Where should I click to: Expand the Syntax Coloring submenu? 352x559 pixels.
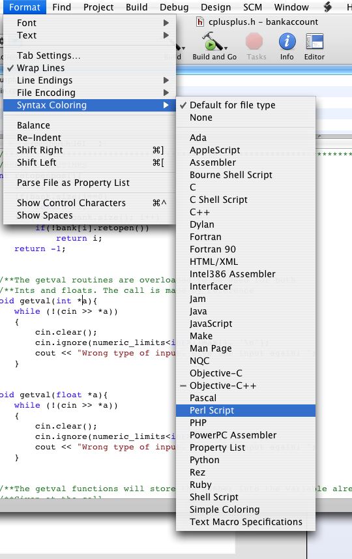coord(89,105)
